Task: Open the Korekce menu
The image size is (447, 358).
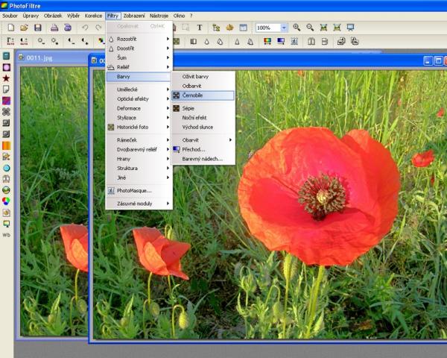Action: tap(93, 16)
